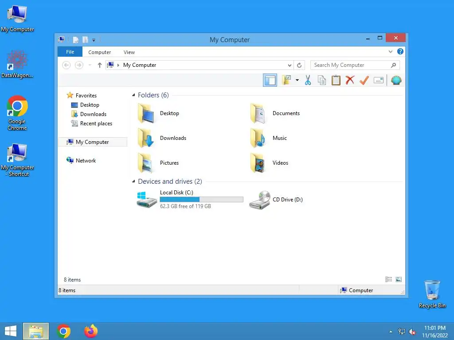454x340 pixels.
Task: Click the Search My Computer field
Action: point(355,65)
